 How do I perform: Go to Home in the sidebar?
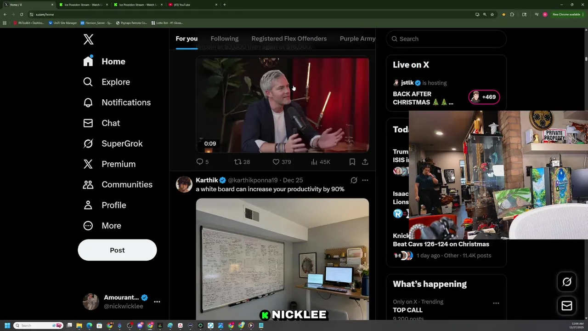click(x=104, y=62)
